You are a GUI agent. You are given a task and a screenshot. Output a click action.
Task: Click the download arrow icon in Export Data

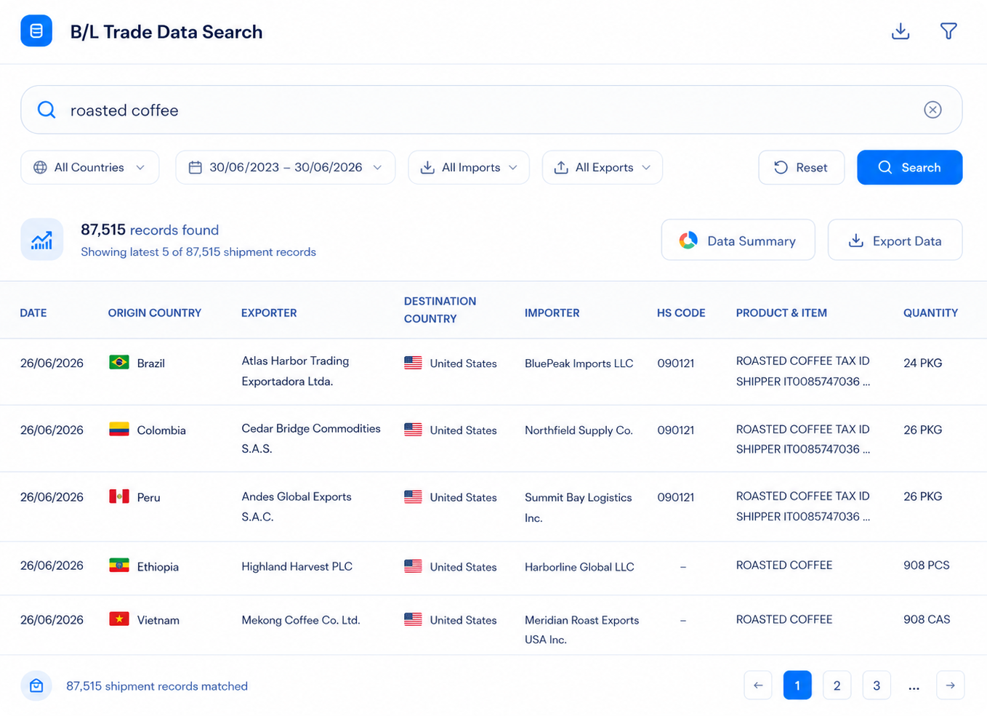pos(856,241)
